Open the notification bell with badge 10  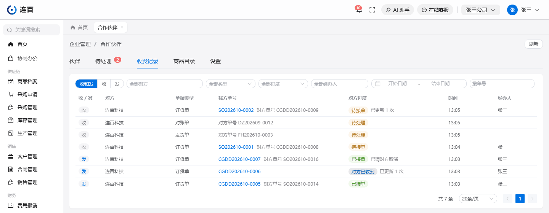(359, 10)
